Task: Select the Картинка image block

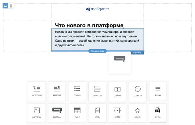Action: point(37,113)
